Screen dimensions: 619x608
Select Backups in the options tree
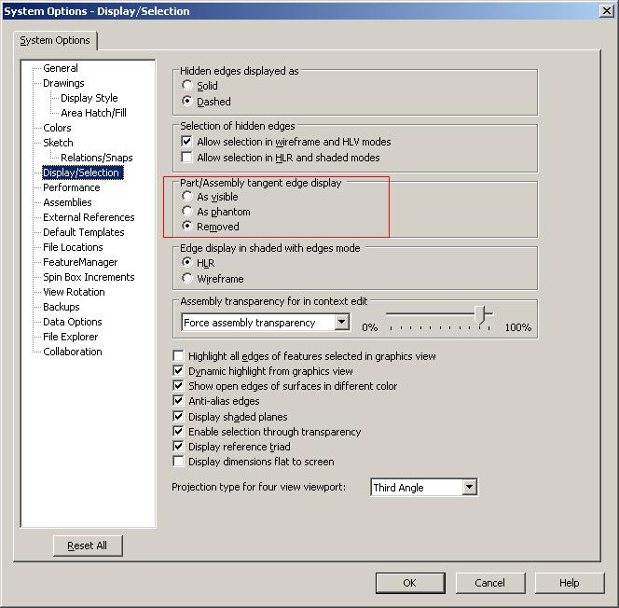[x=62, y=307]
